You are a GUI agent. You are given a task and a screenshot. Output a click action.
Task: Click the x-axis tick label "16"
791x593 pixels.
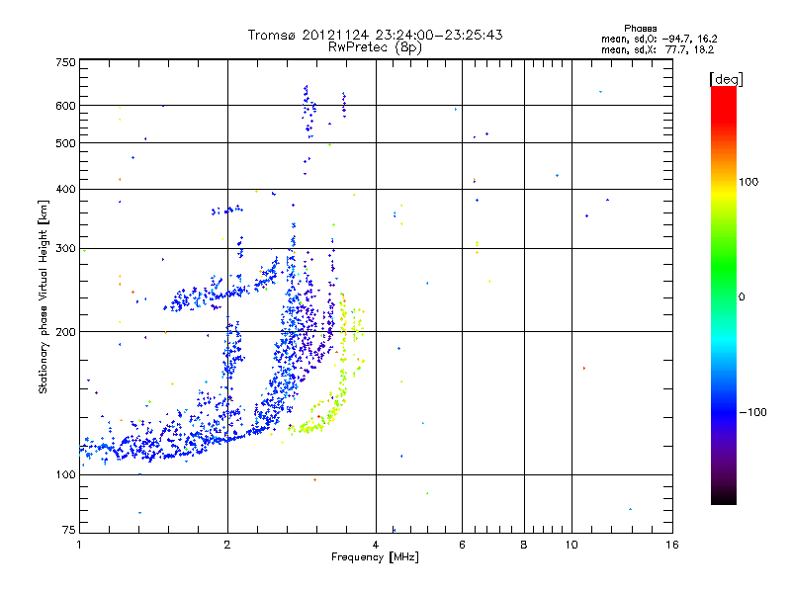pos(672,545)
